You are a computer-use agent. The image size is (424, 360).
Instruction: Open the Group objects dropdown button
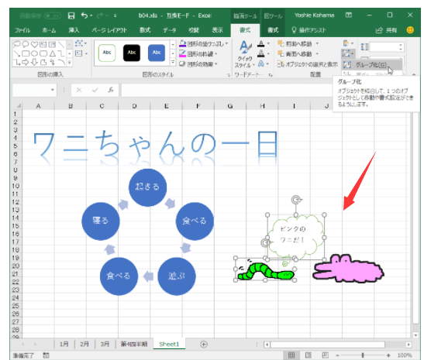point(348,53)
